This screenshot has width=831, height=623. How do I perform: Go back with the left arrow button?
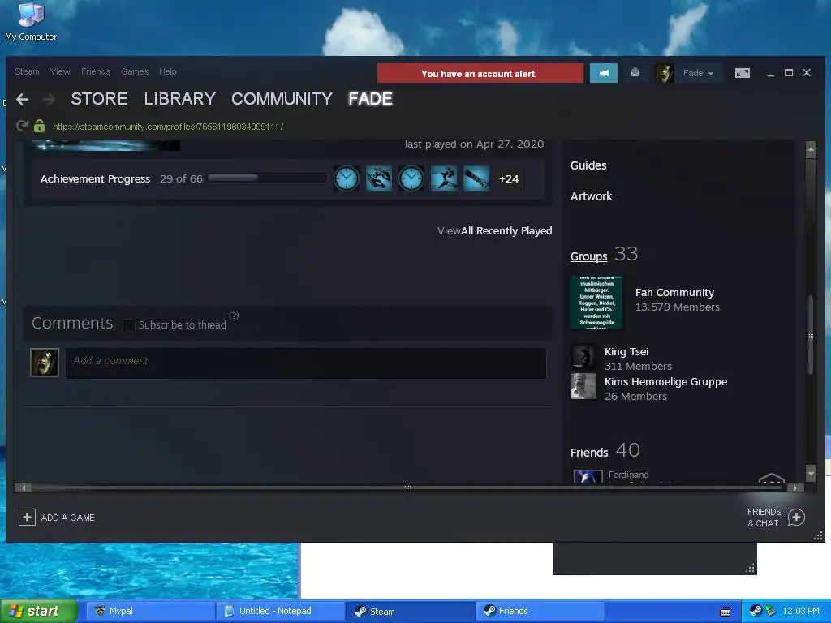coord(22,99)
